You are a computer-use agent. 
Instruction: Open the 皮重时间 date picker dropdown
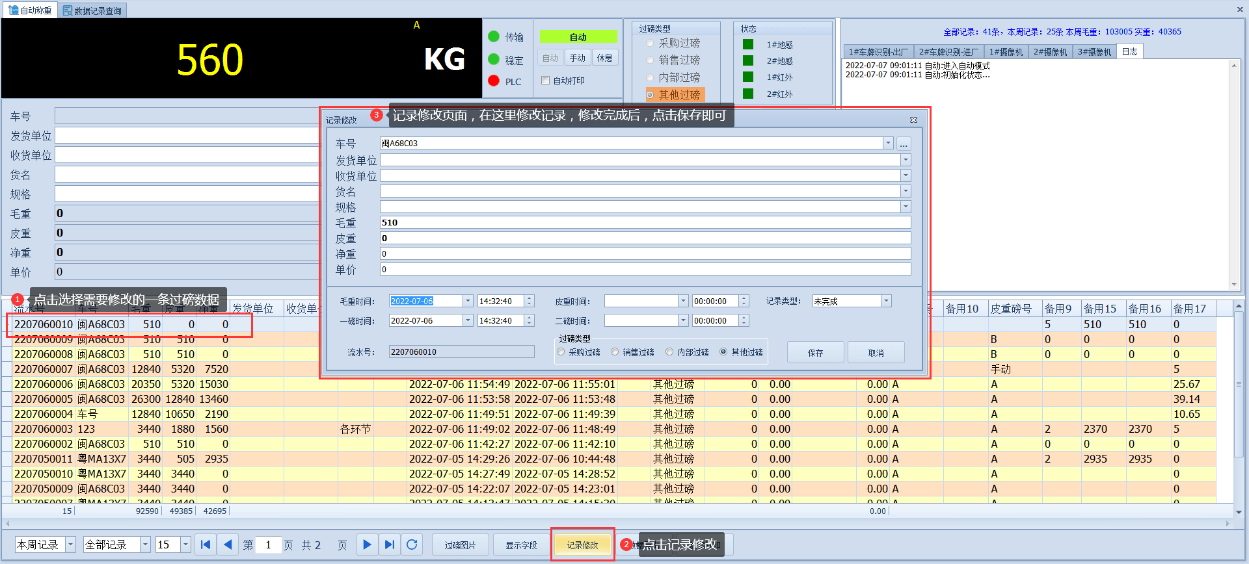click(683, 301)
